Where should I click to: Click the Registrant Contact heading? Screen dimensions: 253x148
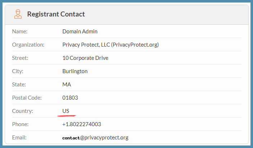56,14
